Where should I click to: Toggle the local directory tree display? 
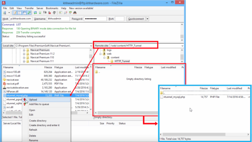pos(20,13)
